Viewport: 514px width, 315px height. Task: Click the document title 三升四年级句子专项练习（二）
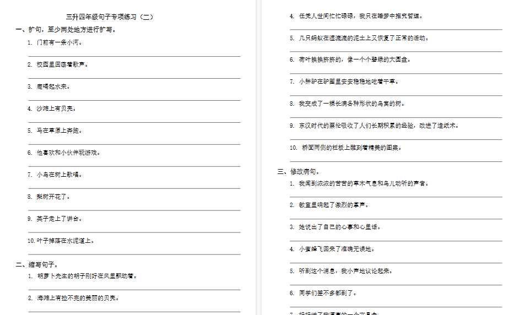(x=109, y=17)
